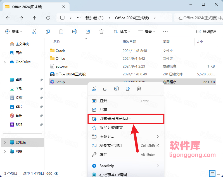Click the Share icon in the context menu
This screenshot has height=177, width=223.
[x=128, y=89]
